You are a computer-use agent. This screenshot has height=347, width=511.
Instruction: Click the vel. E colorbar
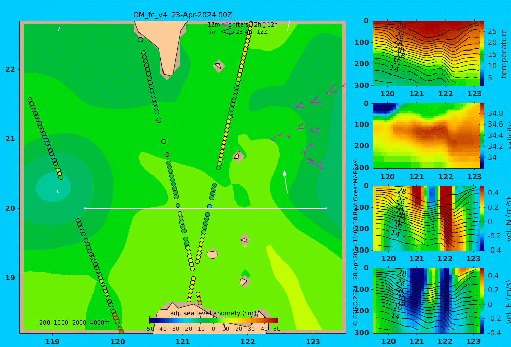[x=482, y=301]
